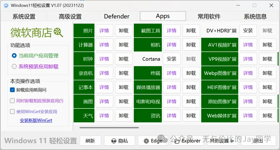Click the horizontal scrollbar under app list

coord(109,128)
